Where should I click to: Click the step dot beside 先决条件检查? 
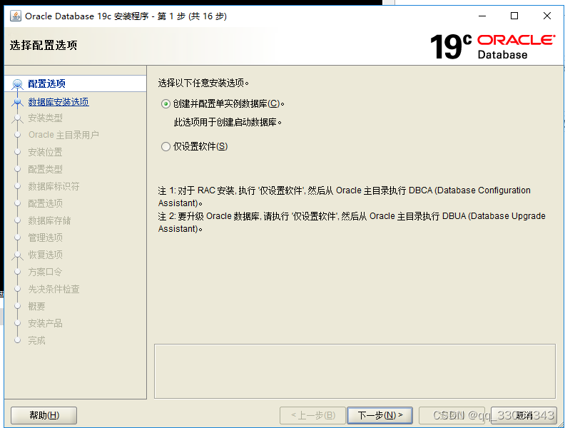coord(17,289)
